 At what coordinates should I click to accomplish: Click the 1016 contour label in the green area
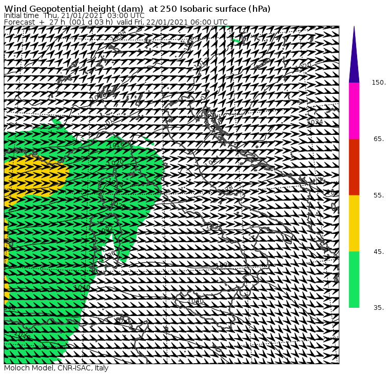click(116, 145)
